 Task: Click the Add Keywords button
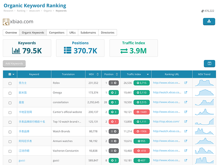(14, 64)
